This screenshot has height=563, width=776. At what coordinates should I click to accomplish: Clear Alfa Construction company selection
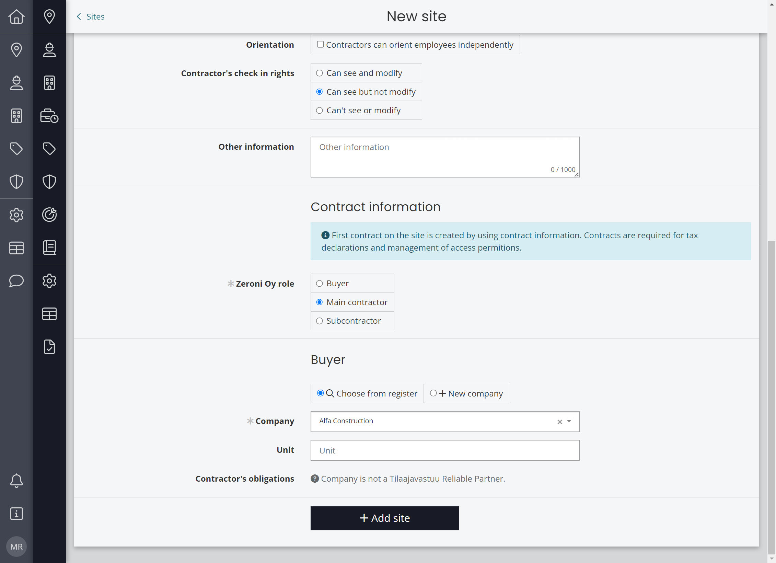click(x=560, y=422)
